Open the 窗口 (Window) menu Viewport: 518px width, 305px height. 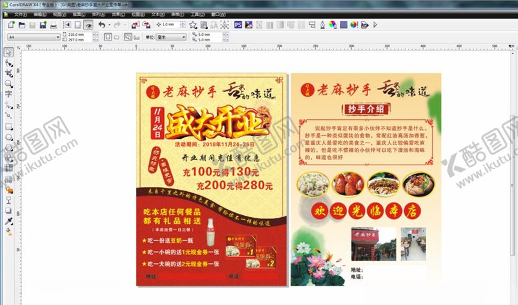(218, 15)
